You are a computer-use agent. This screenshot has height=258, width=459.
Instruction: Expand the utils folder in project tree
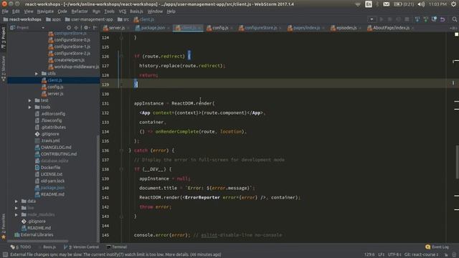[37, 73]
